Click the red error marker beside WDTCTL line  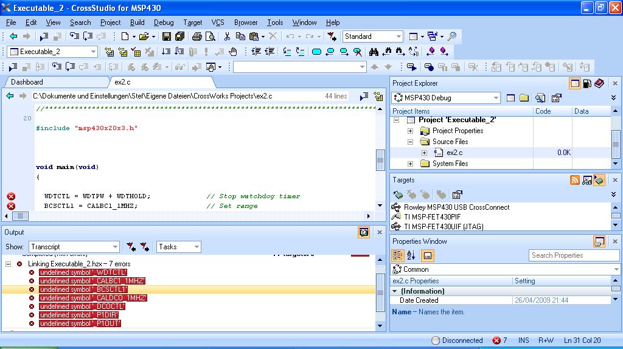[x=11, y=196]
